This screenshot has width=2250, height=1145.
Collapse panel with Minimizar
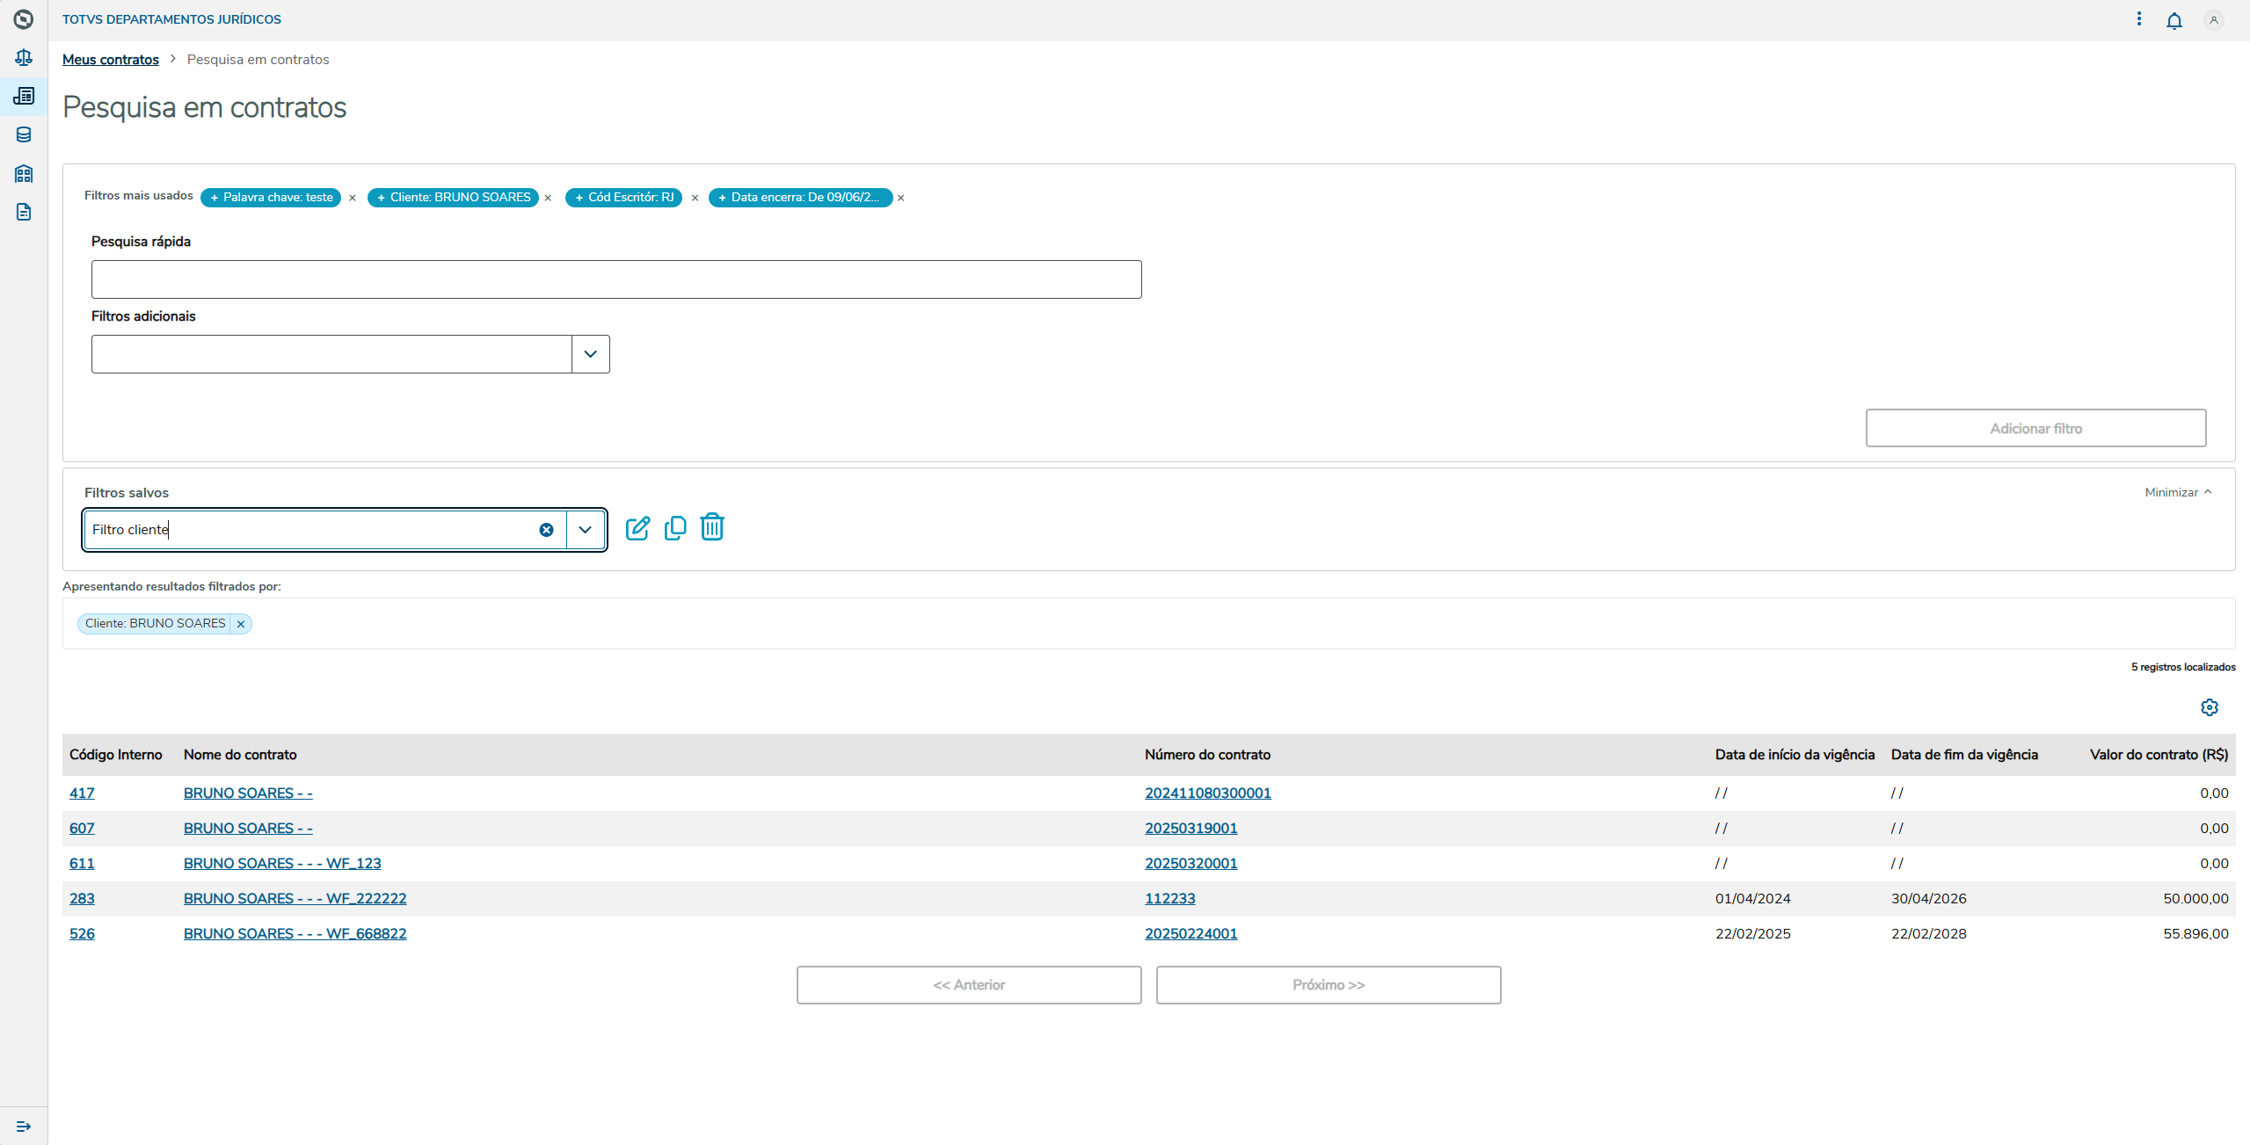(x=2178, y=492)
